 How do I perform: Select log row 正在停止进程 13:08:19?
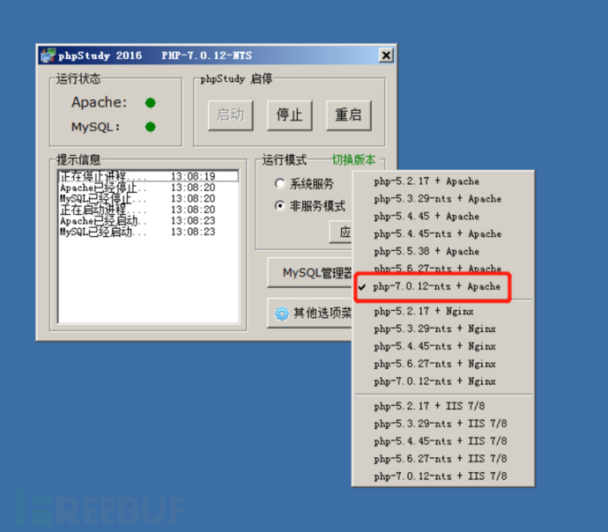click(x=149, y=176)
